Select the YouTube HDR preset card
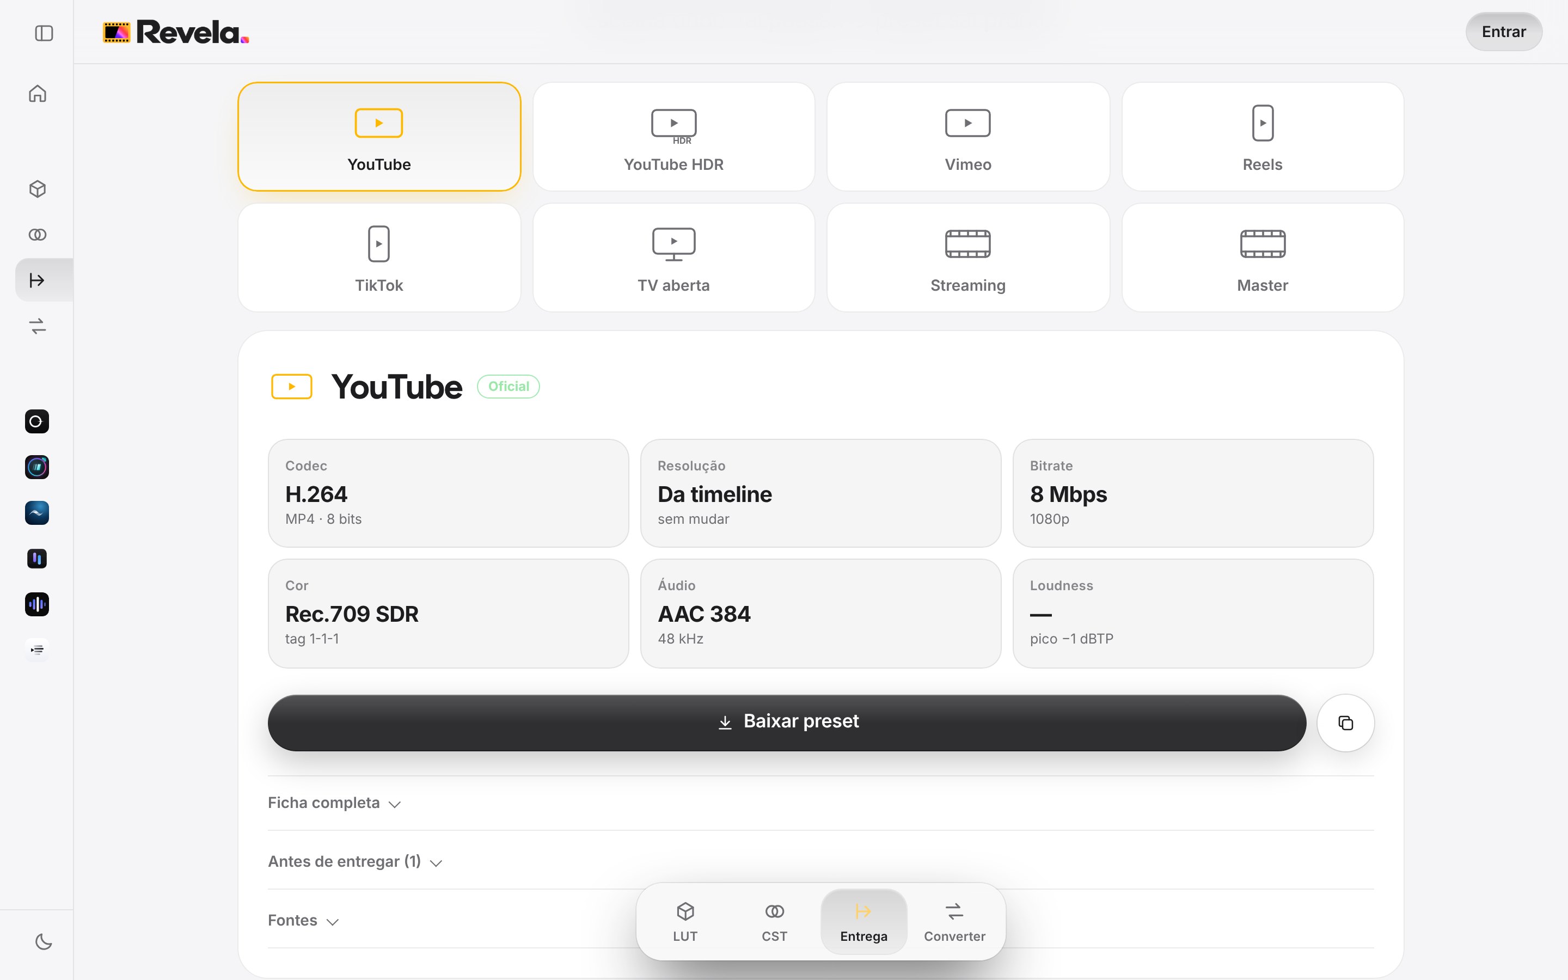Screen dimensions: 1568x980 pos(673,136)
